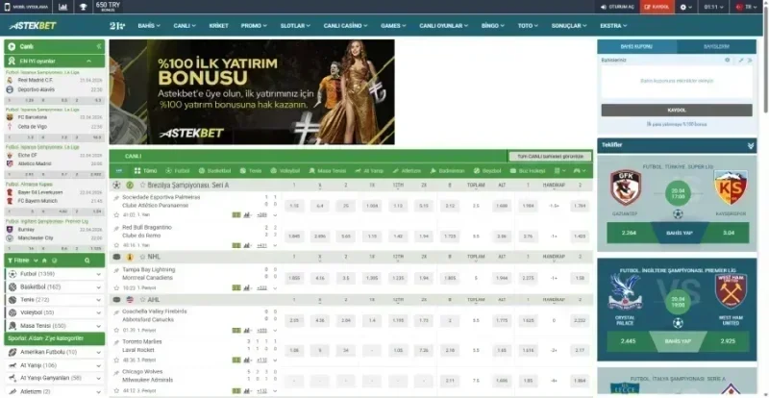This screenshot has height=398, width=769.
Task: Favorite the Brezilya Şampiyonası Seri A league star
Action: 143,186
